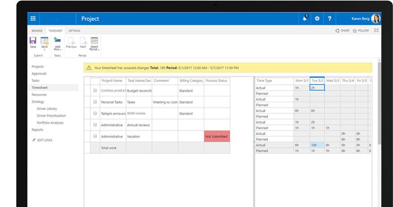Click the Save timesheet icon
This screenshot has height=207, width=393.
[x=33, y=41]
